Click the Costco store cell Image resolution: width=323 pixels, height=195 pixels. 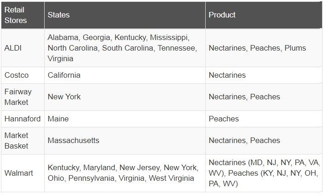17,75
